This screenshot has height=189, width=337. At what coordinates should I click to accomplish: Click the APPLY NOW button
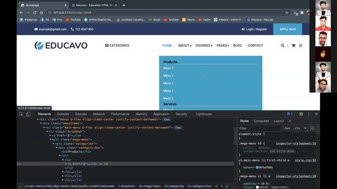pyautogui.click(x=288, y=29)
